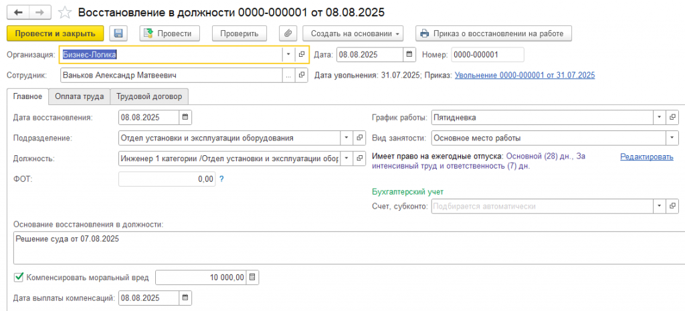This screenshot has width=685, height=311.
Task: Open calendar for Дата выплаты компенсаций
Action: 185,298
